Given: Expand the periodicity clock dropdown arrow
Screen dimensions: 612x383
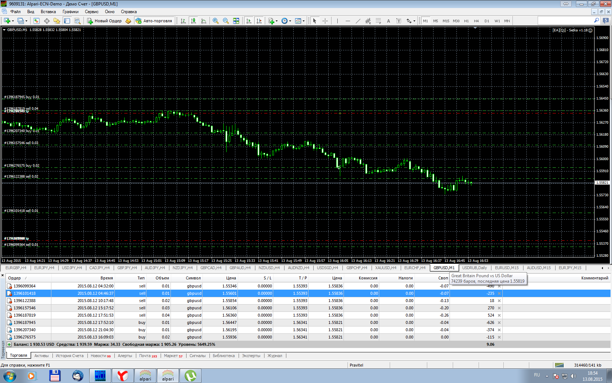Looking at the screenshot, I should point(290,21).
